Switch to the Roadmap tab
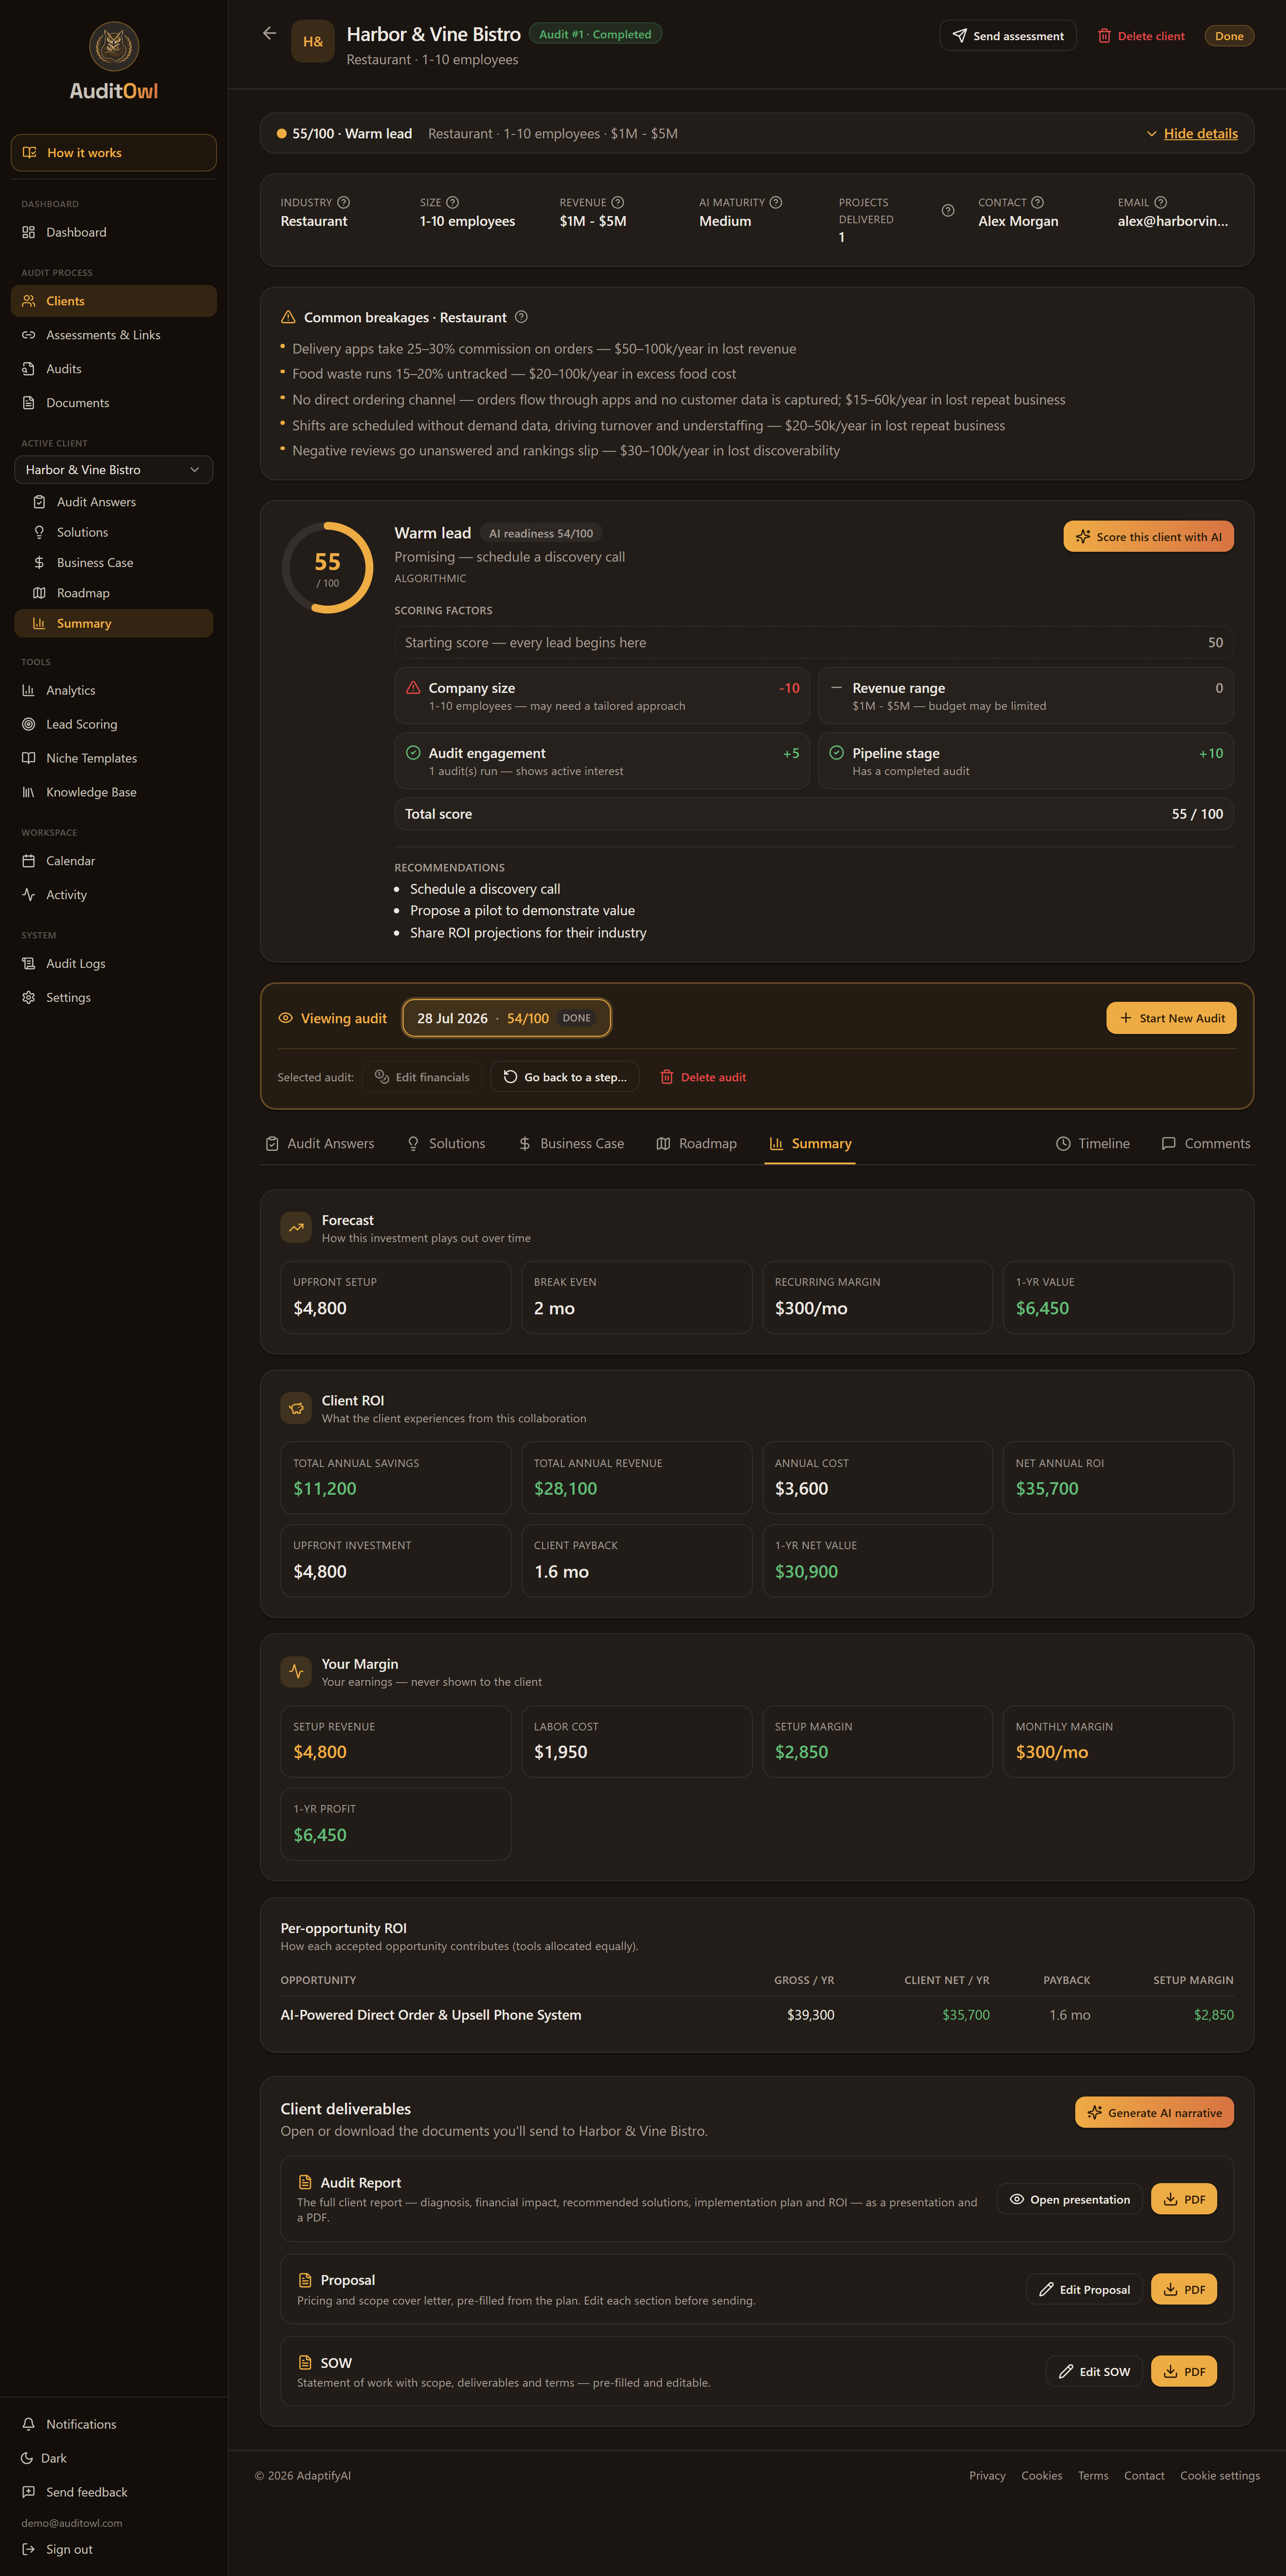The width and height of the screenshot is (1286, 2576). click(x=696, y=1143)
